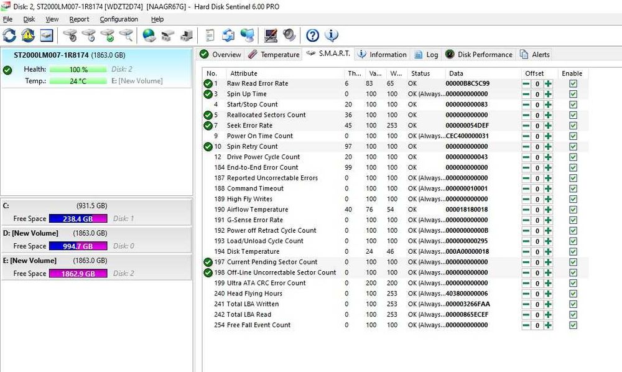Sort by the Attribute column header

pyautogui.click(x=244, y=73)
